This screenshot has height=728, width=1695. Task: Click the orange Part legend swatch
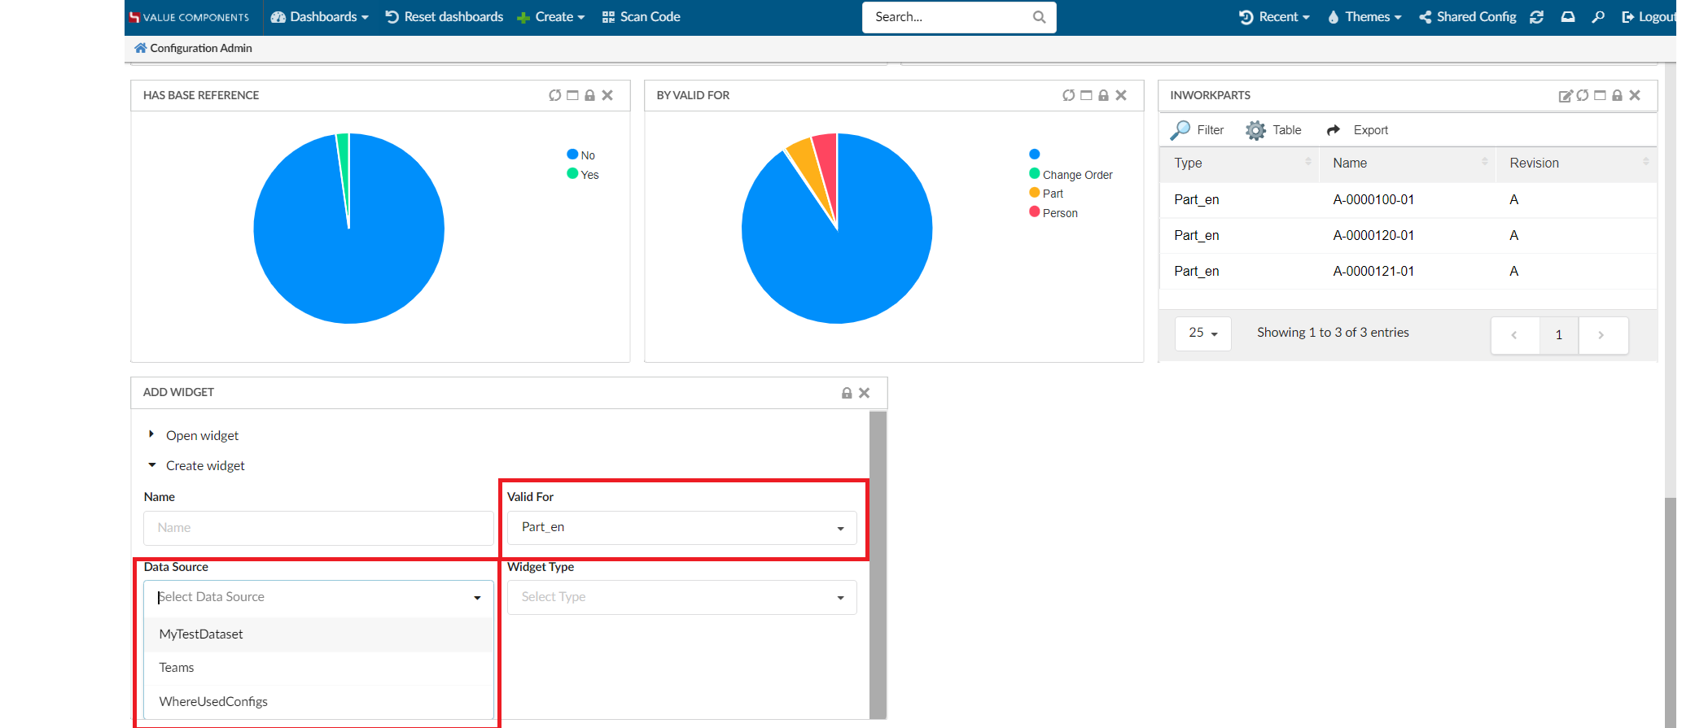pyautogui.click(x=1034, y=193)
